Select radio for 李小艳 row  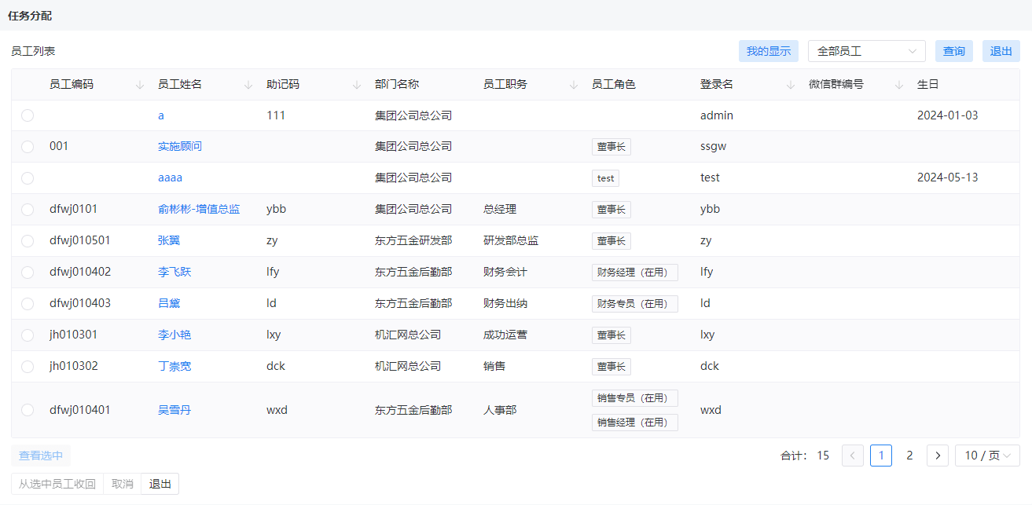(x=28, y=335)
